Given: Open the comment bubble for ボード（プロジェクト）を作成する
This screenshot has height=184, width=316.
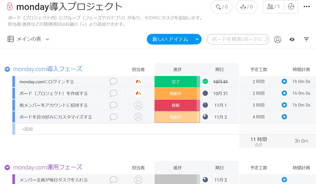Looking at the screenshot, I should pyautogui.click(x=113, y=93).
